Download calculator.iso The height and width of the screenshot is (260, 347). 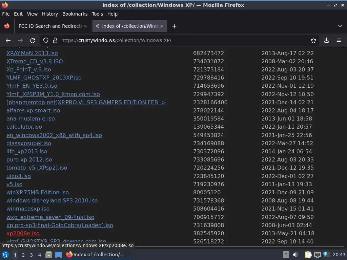(x=24, y=127)
